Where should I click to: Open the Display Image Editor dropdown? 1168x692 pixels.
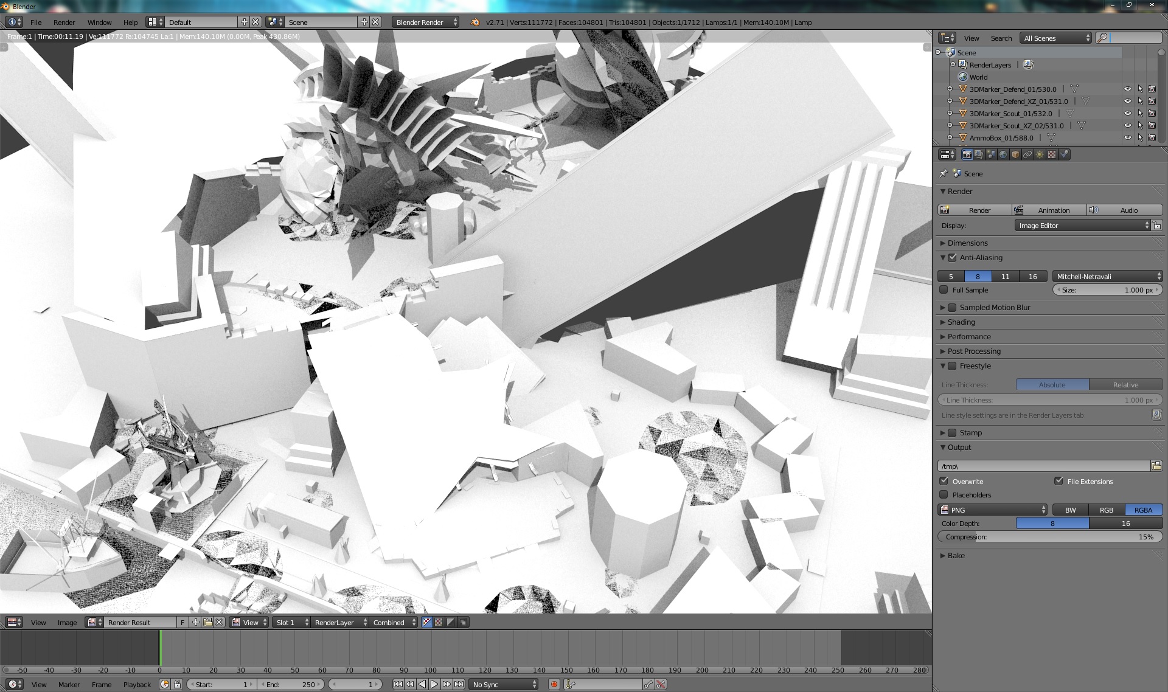pyautogui.click(x=1083, y=225)
